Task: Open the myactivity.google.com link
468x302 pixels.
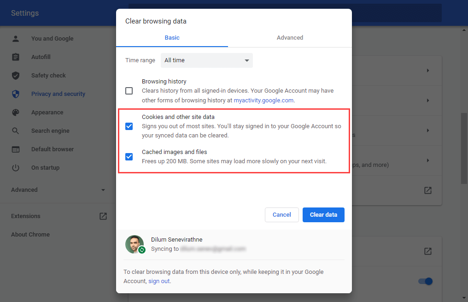Action: 263,100
